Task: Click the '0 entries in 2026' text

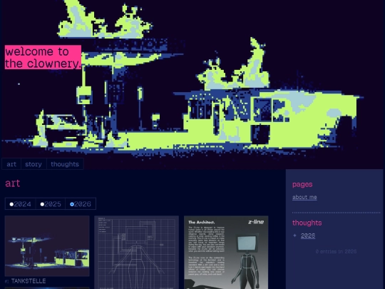Action: pyautogui.click(x=336, y=251)
